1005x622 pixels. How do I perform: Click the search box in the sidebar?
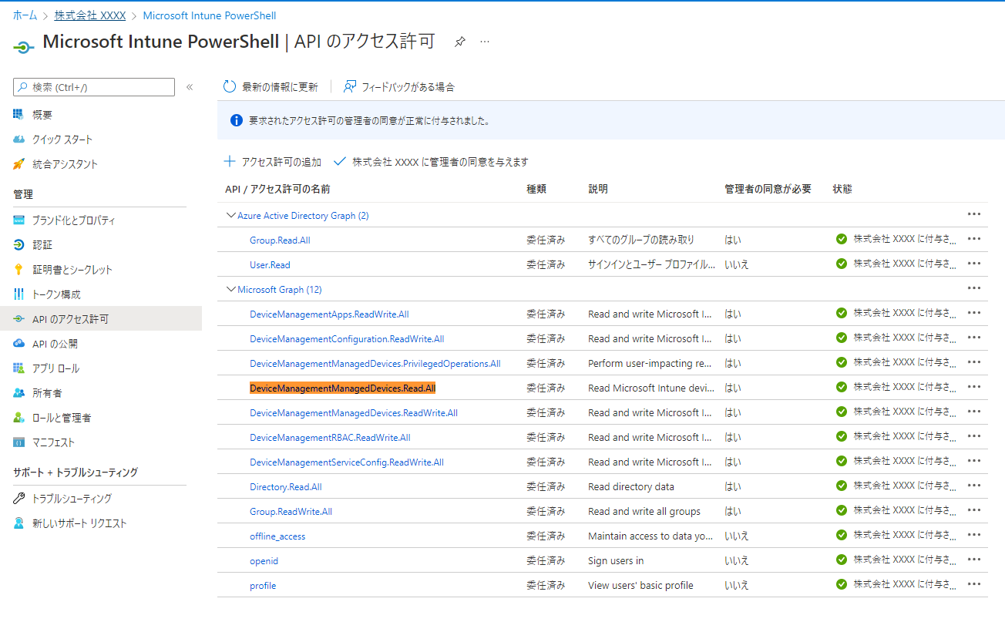click(x=92, y=87)
